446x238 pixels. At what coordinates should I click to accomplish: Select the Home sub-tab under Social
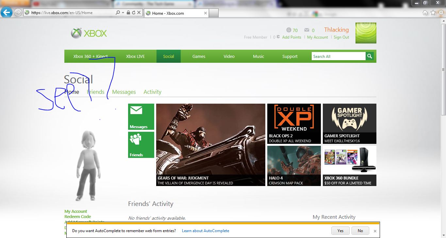(x=72, y=92)
